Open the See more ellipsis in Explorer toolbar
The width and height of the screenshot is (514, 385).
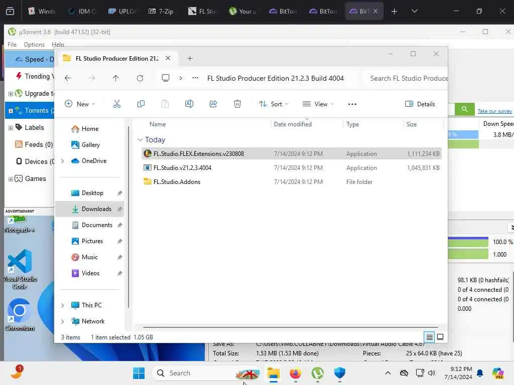coord(352,104)
